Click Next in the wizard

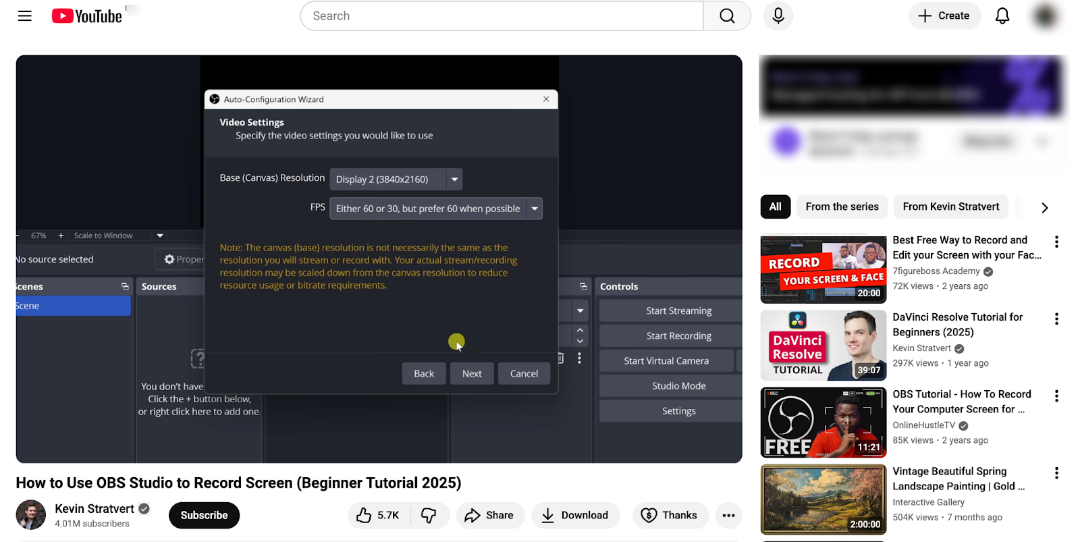point(472,373)
